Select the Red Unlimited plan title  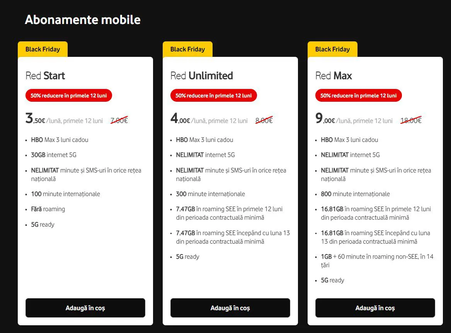point(202,76)
